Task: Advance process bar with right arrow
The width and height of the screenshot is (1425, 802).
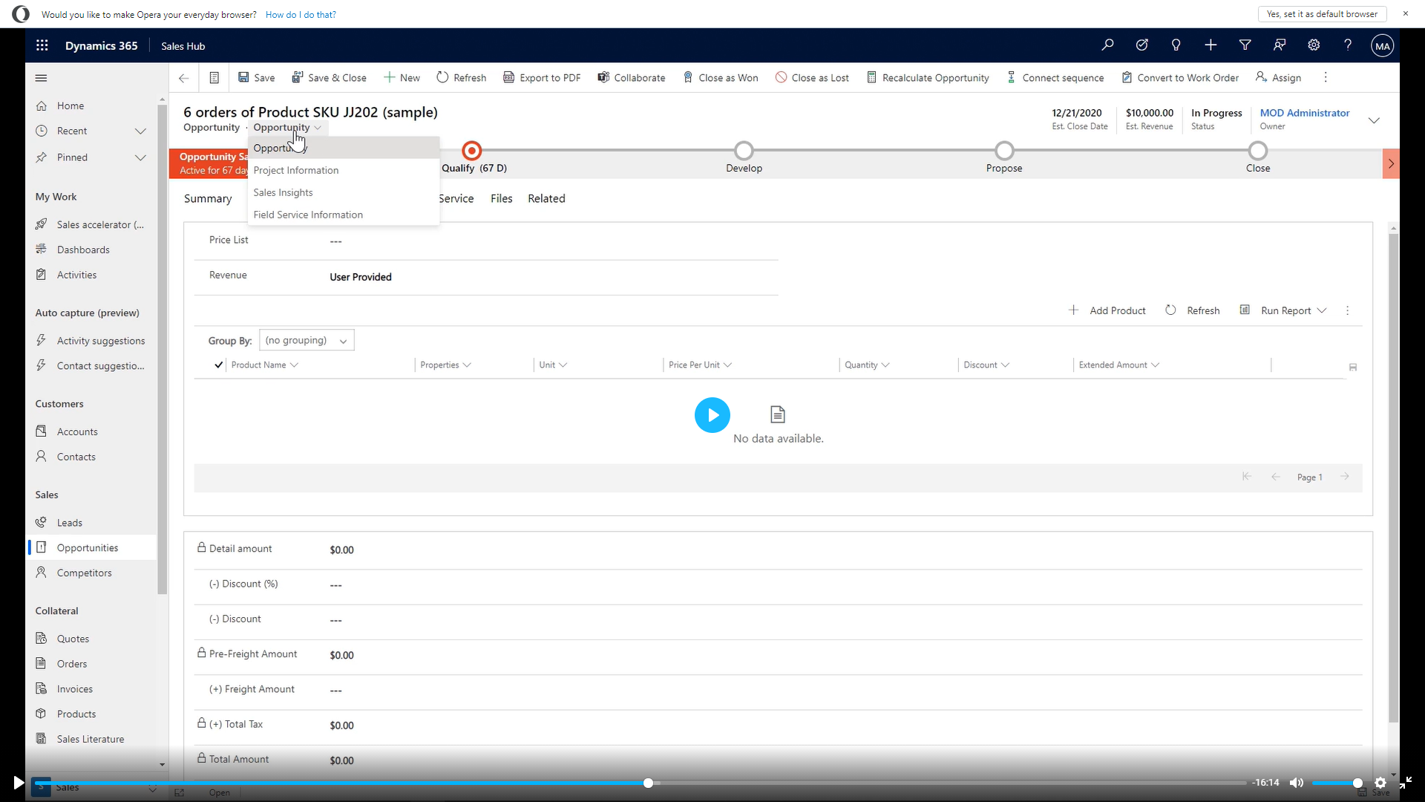Action: [1391, 163]
